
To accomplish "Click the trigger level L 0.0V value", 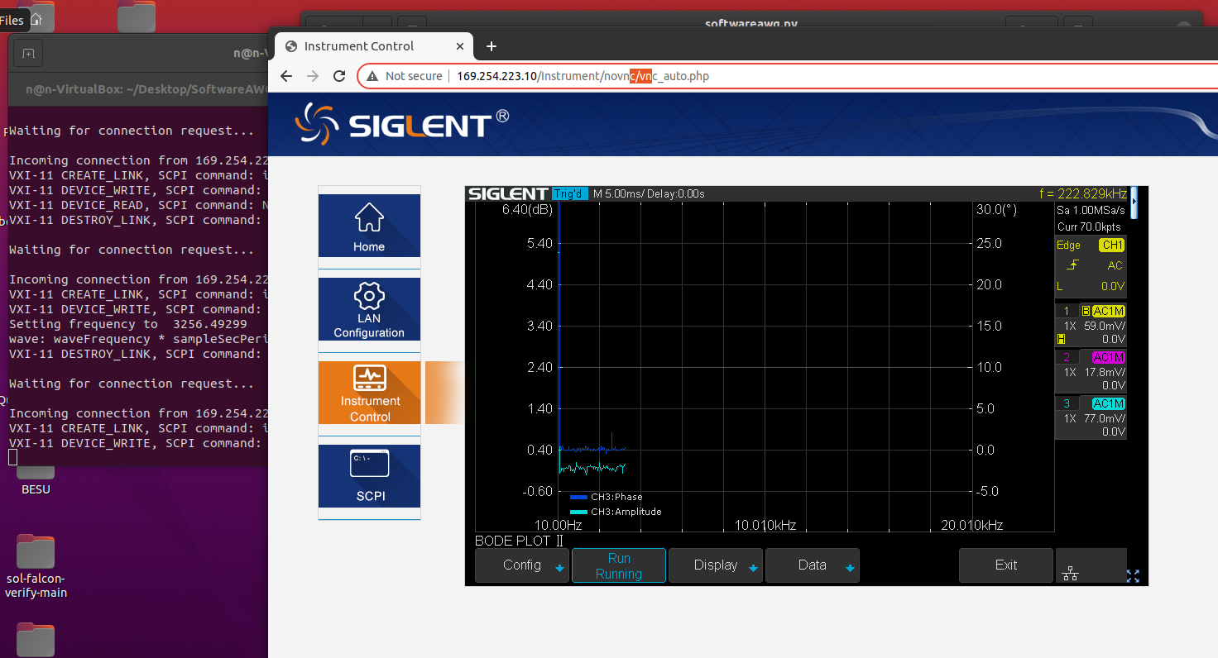I will (x=1091, y=286).
